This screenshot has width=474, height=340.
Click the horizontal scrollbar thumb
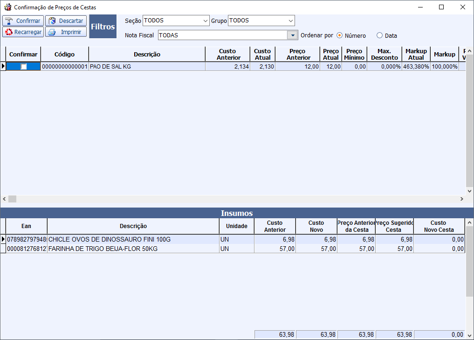click(x=12, y=199)
